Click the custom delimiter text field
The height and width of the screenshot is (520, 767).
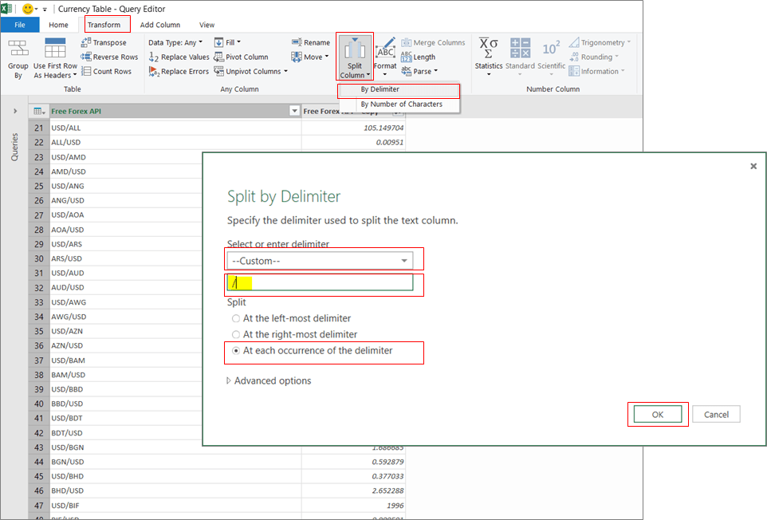320,282
